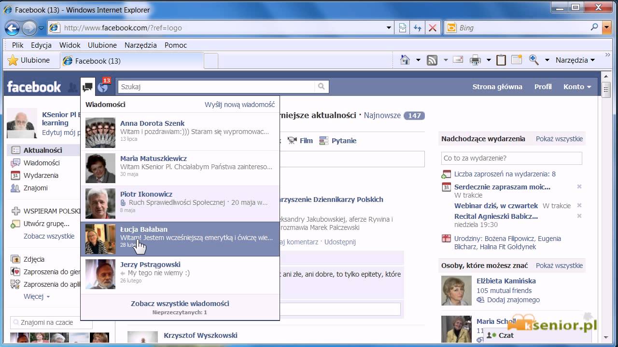This screenshot has width=618, height=347.
Task: Click the facebook logo
Action: coord(34,87)
